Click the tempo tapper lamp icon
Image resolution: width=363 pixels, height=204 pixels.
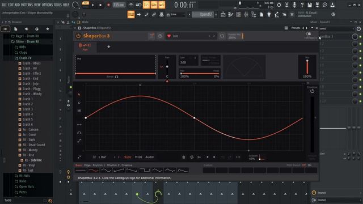277,15
